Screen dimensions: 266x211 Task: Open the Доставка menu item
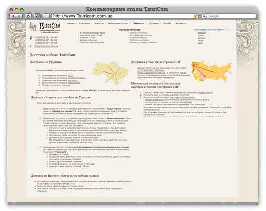coord(154,23)
